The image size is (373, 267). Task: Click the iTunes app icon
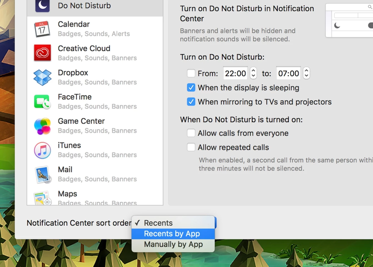coord(42,150)
